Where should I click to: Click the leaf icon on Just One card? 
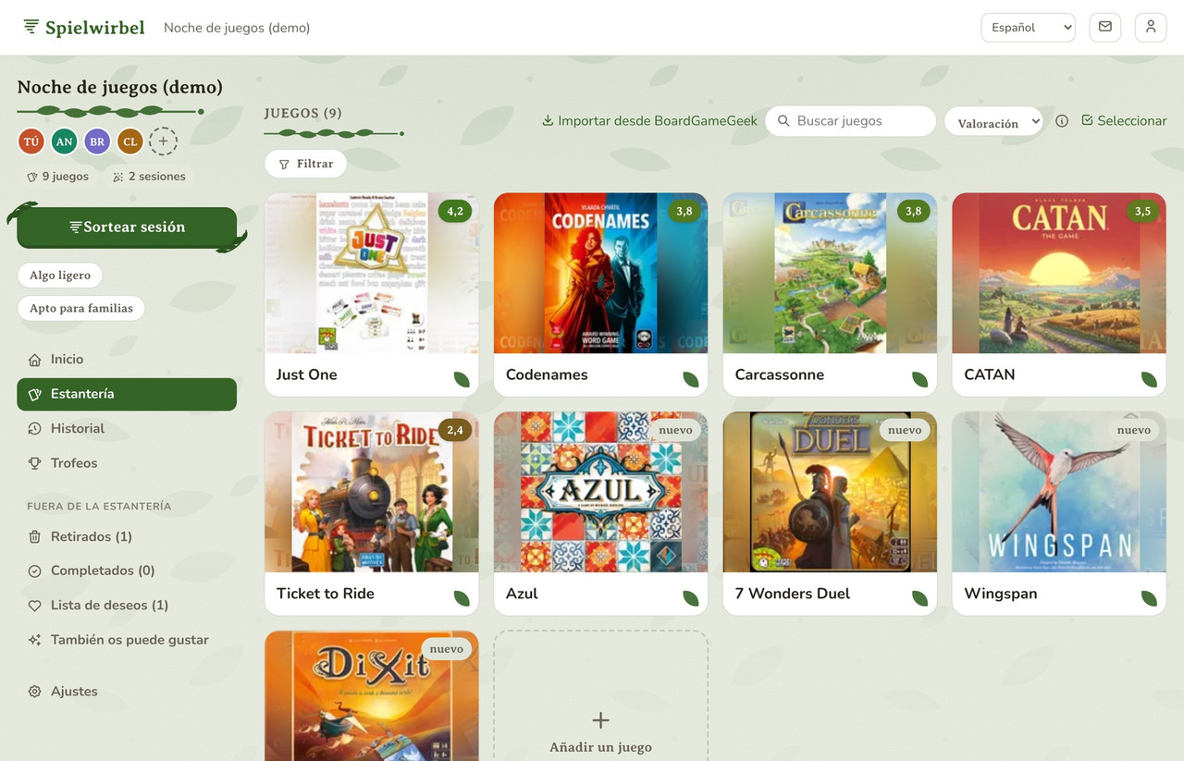click(x=462, y=379)
